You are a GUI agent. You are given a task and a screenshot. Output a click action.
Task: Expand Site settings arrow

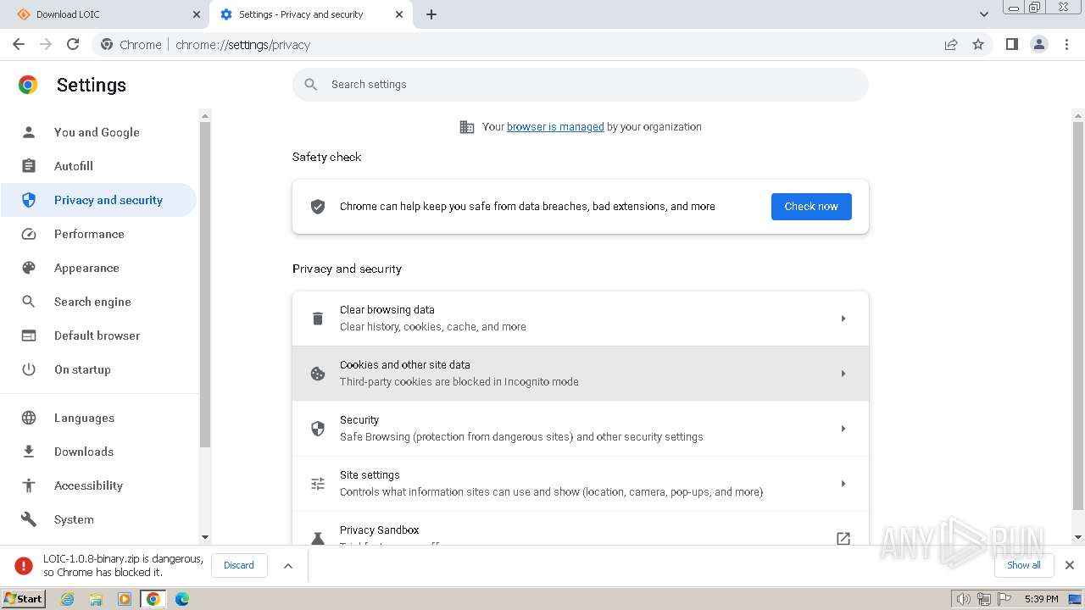click(x=843, y=484)
